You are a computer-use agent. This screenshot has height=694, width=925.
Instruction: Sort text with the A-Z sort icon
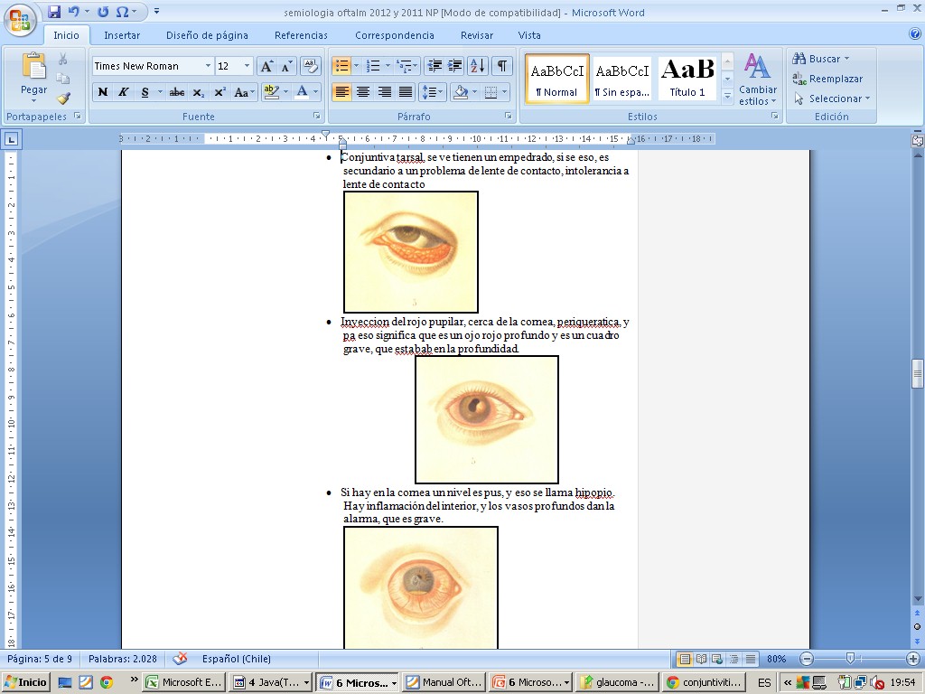point(478,66)
